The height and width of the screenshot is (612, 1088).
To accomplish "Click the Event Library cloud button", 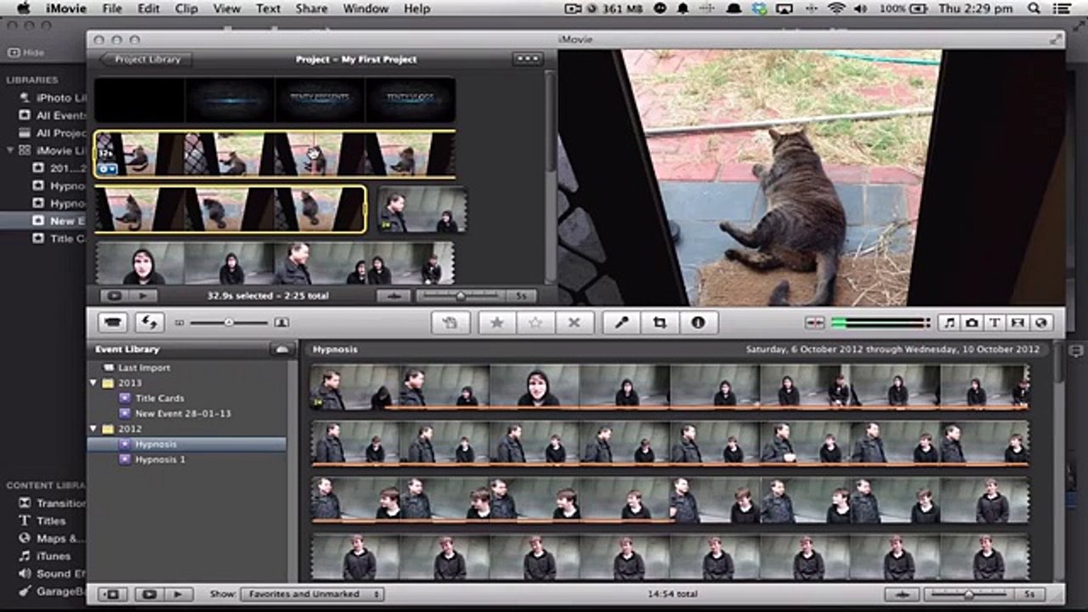I will 280,349.
